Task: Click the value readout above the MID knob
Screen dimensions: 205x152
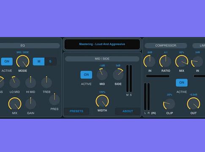Action: 102,65
